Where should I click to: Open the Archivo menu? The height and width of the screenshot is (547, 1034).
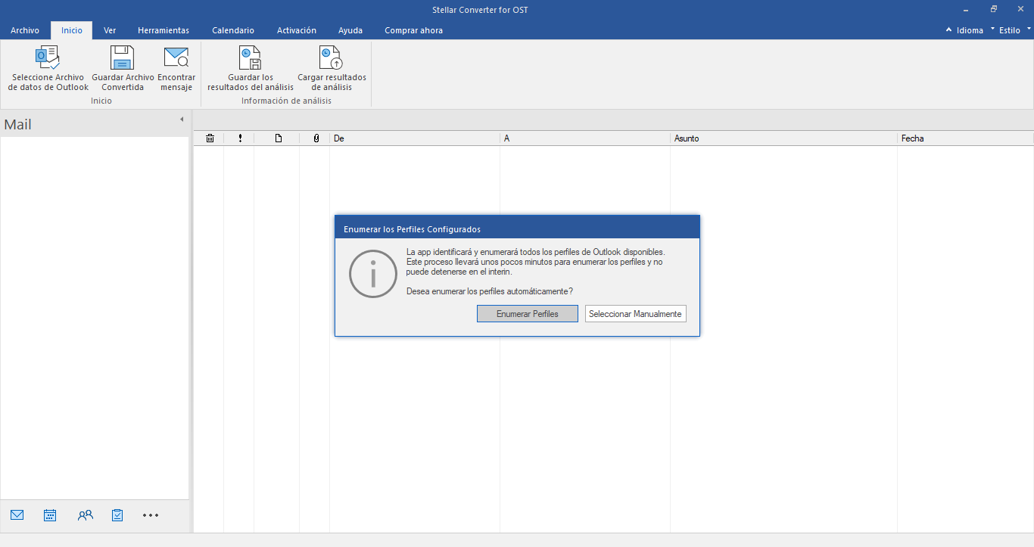point(25,30)
